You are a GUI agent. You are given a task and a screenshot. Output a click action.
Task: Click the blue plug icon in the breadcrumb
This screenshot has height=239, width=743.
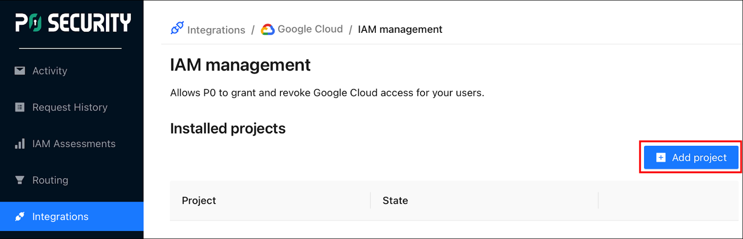[x=177, y=29]
